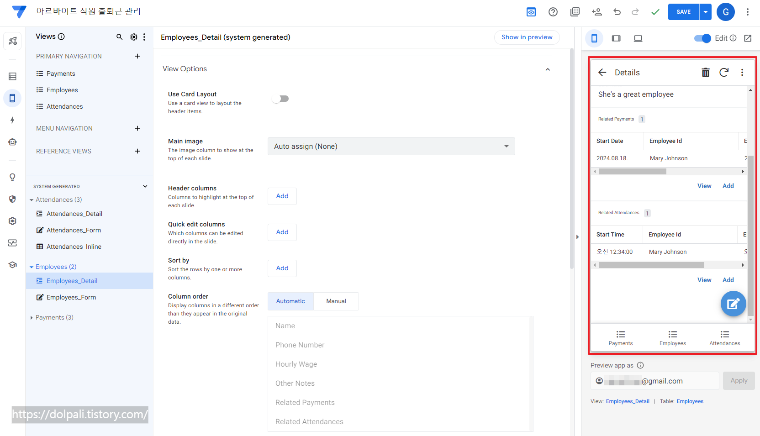Image resolution: width=760 pixels, height=436 pixels.
Task: Open the Views section in left sidebar
Action: point(12,98)
